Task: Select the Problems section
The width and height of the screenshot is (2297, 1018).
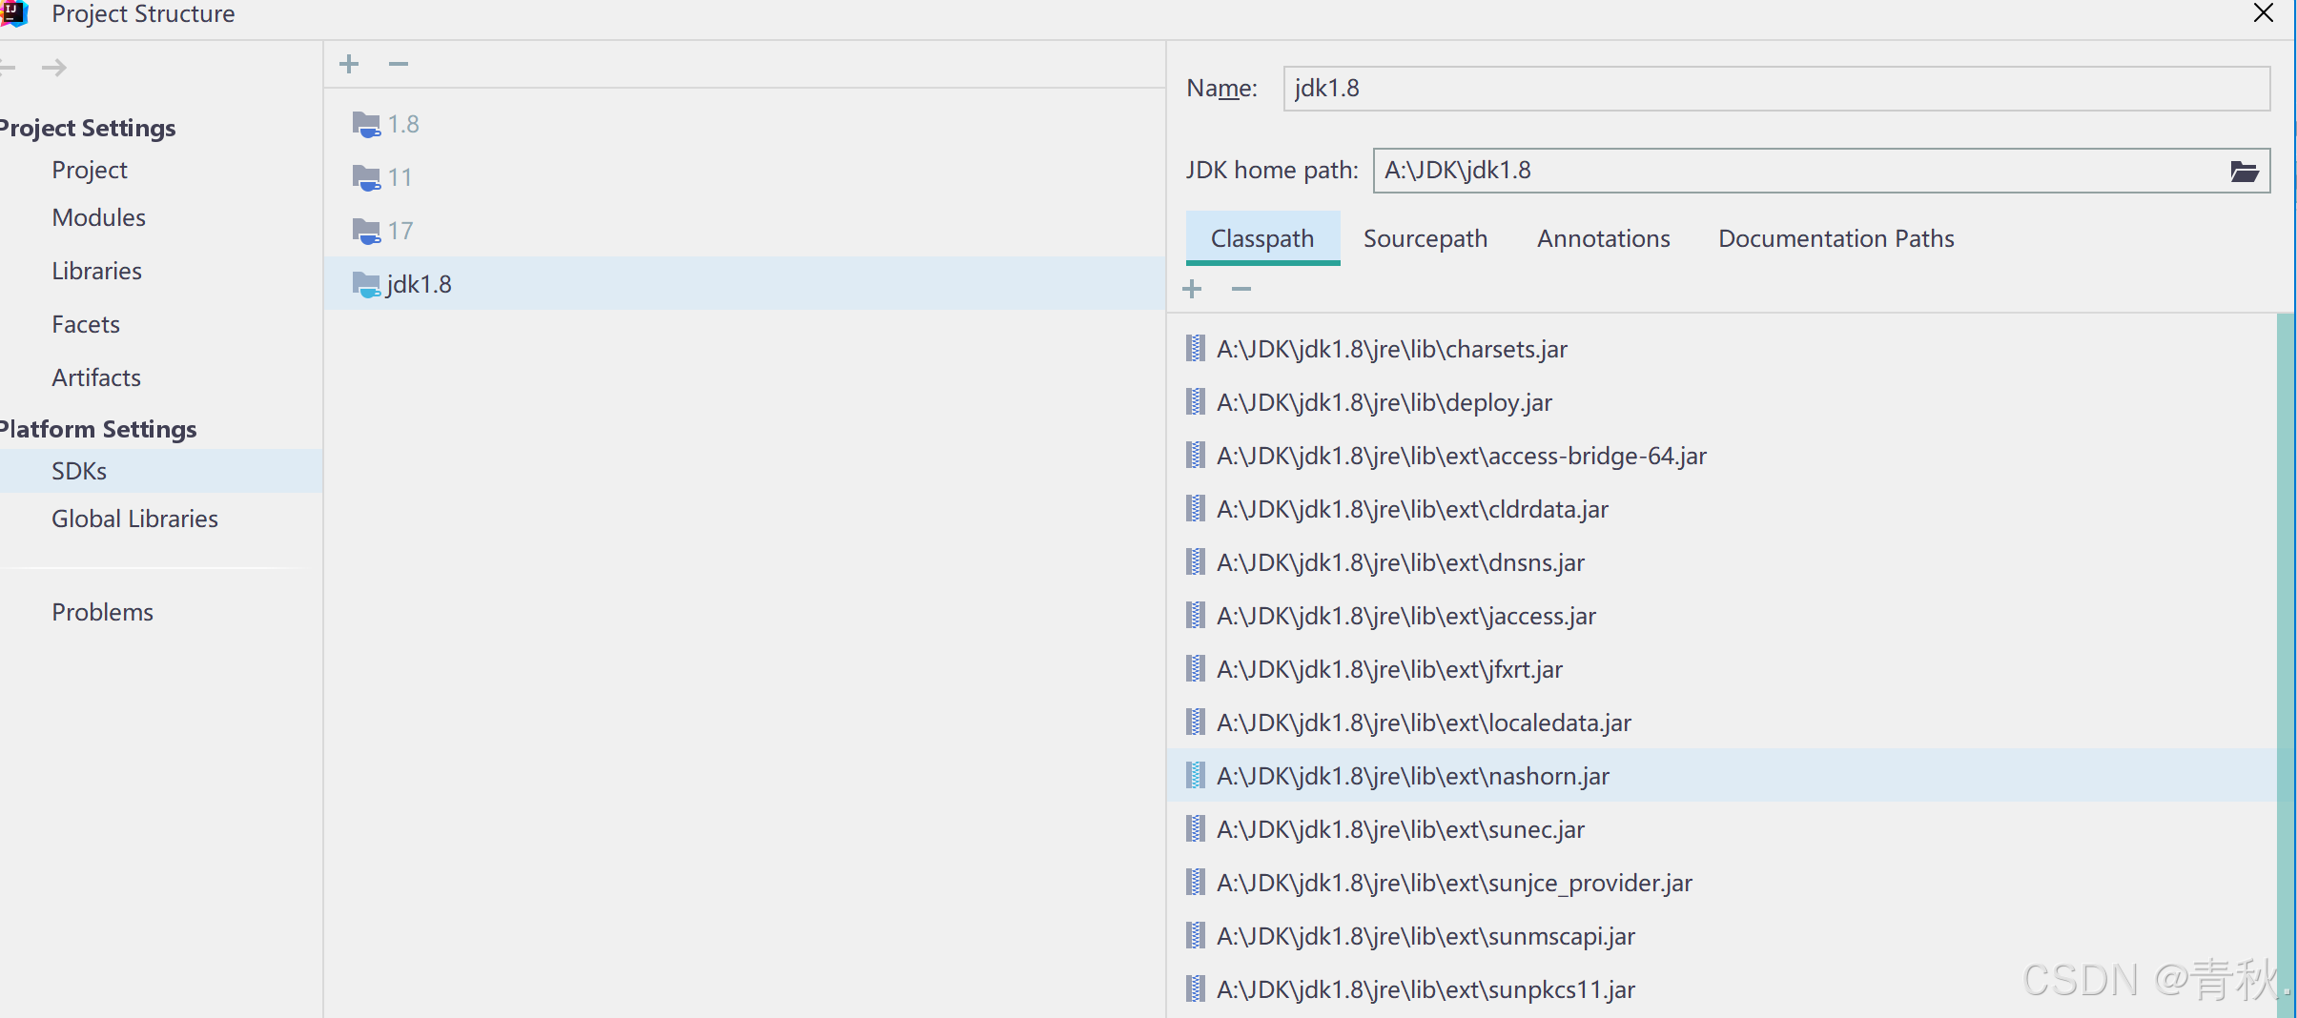Action: click(103, 611)
